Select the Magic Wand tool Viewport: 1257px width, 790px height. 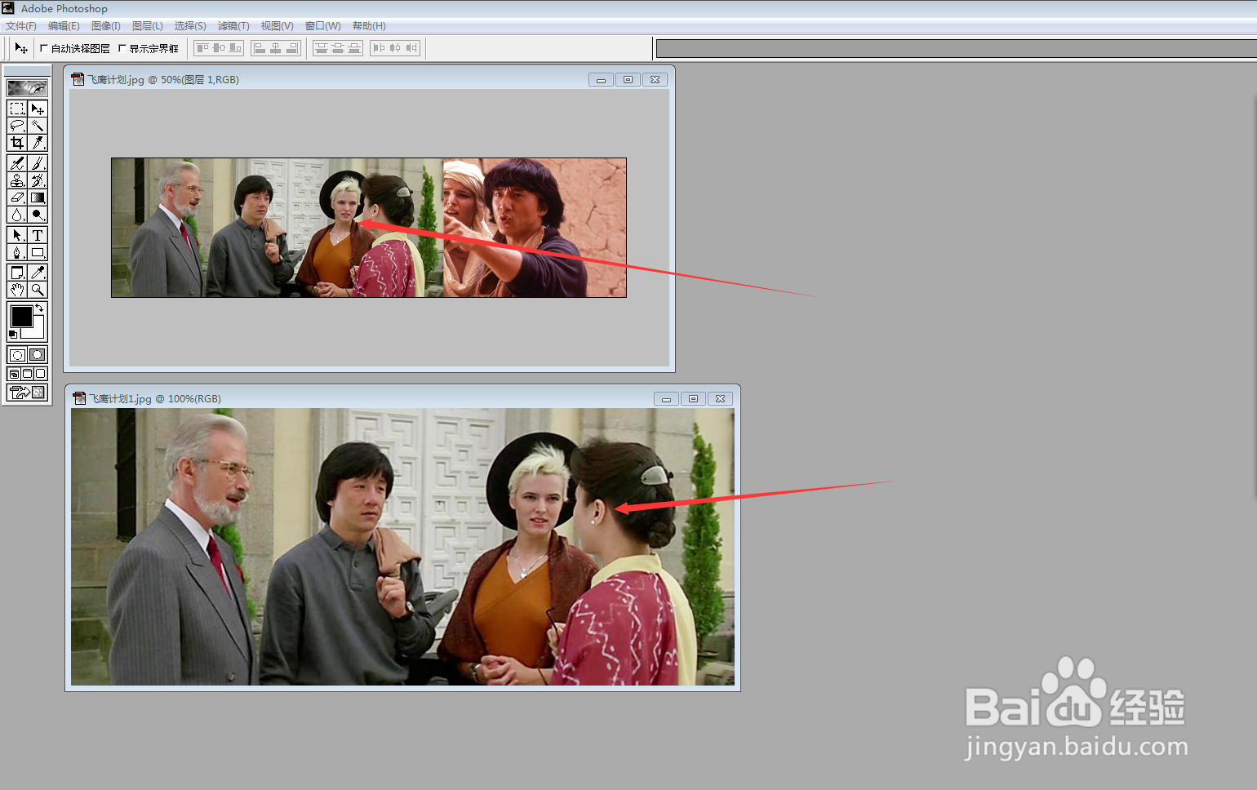pyautogui.click(x=38, y=126)
